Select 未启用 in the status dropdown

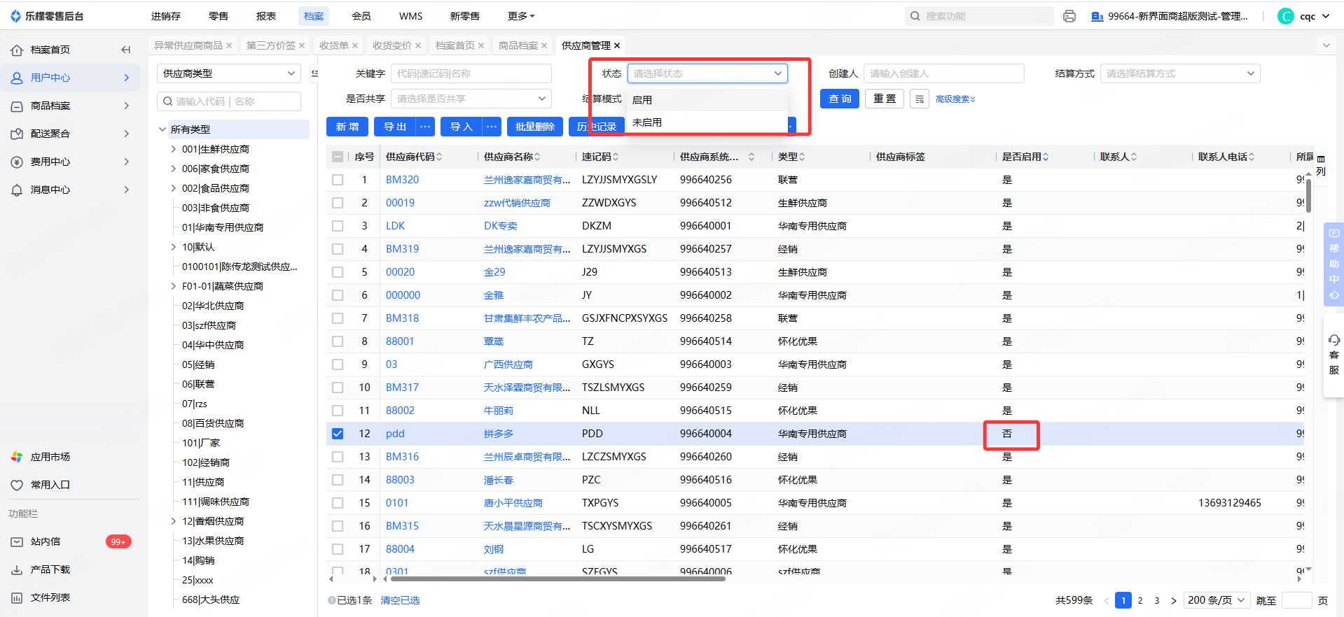647,122
